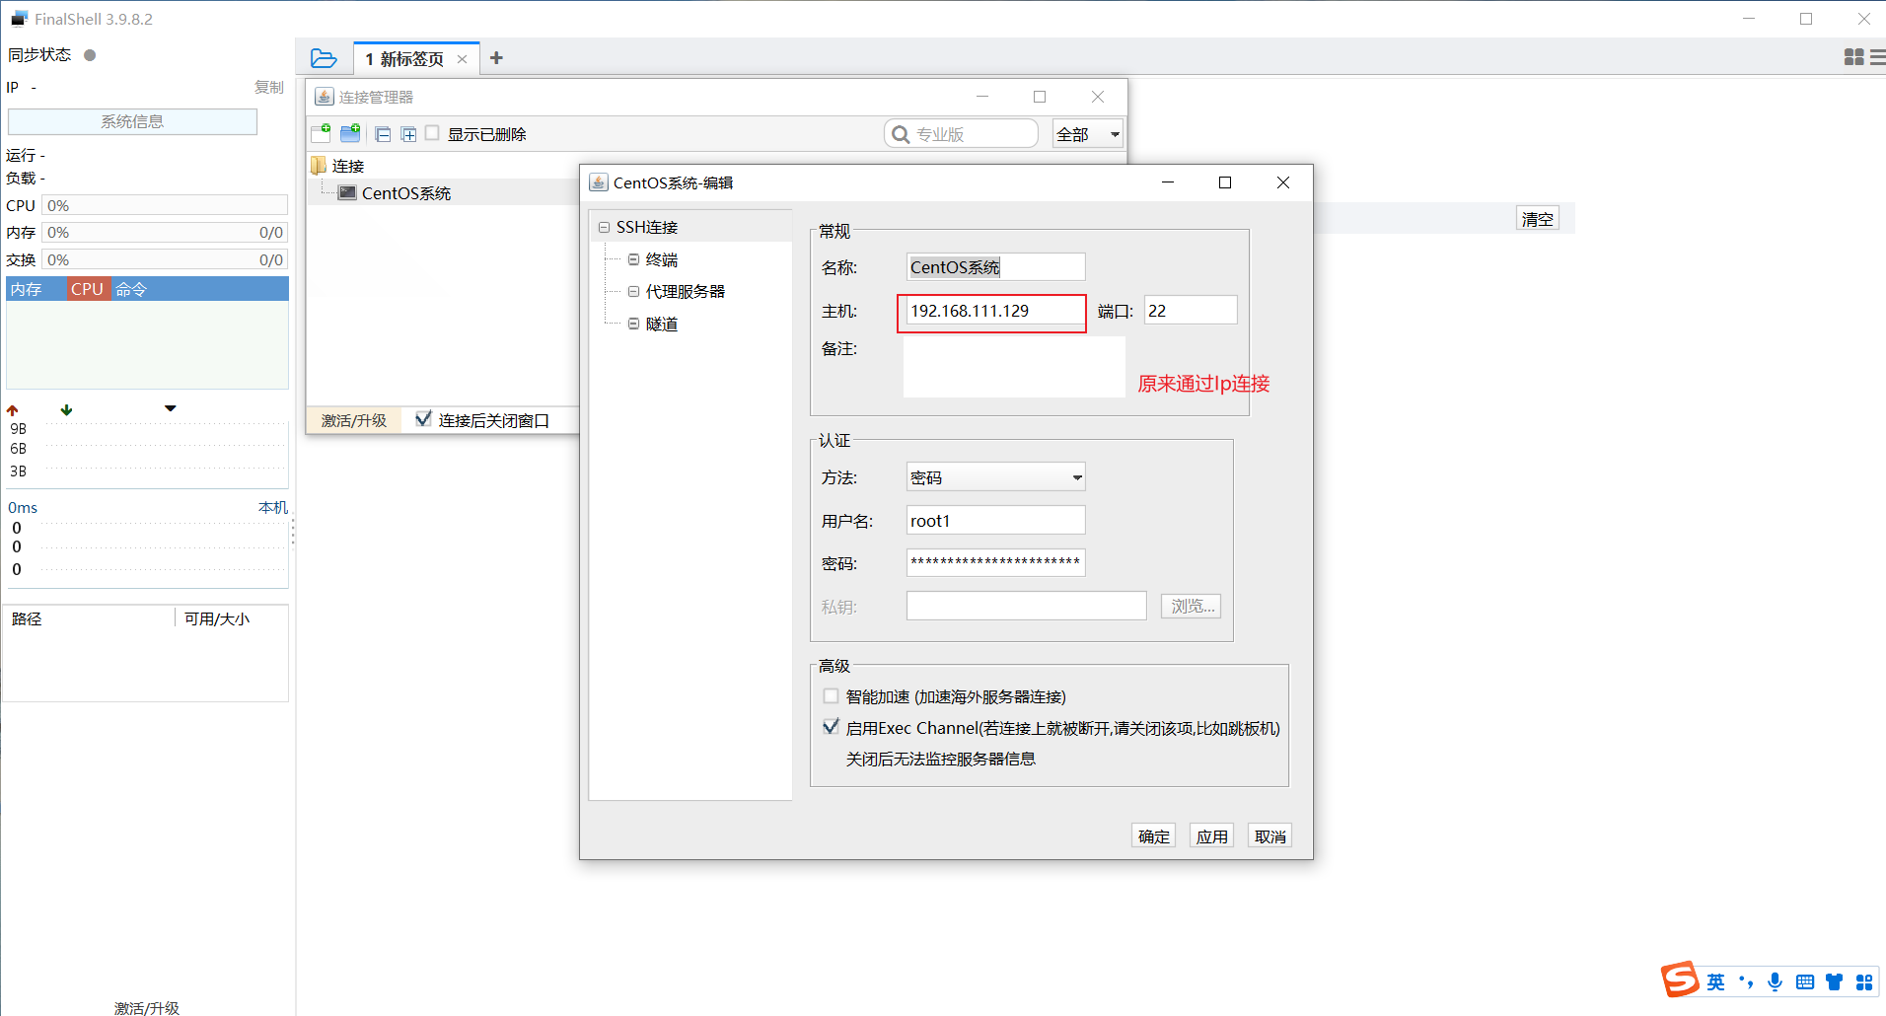This screenshot has height=1016, width=1886.
Task: Open the network interface dropdown triangle
Action: tap(171, 408)
